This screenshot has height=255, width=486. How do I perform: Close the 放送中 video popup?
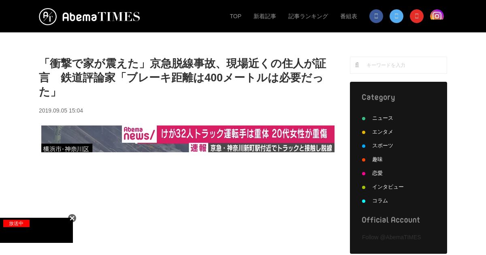[72, 218]
